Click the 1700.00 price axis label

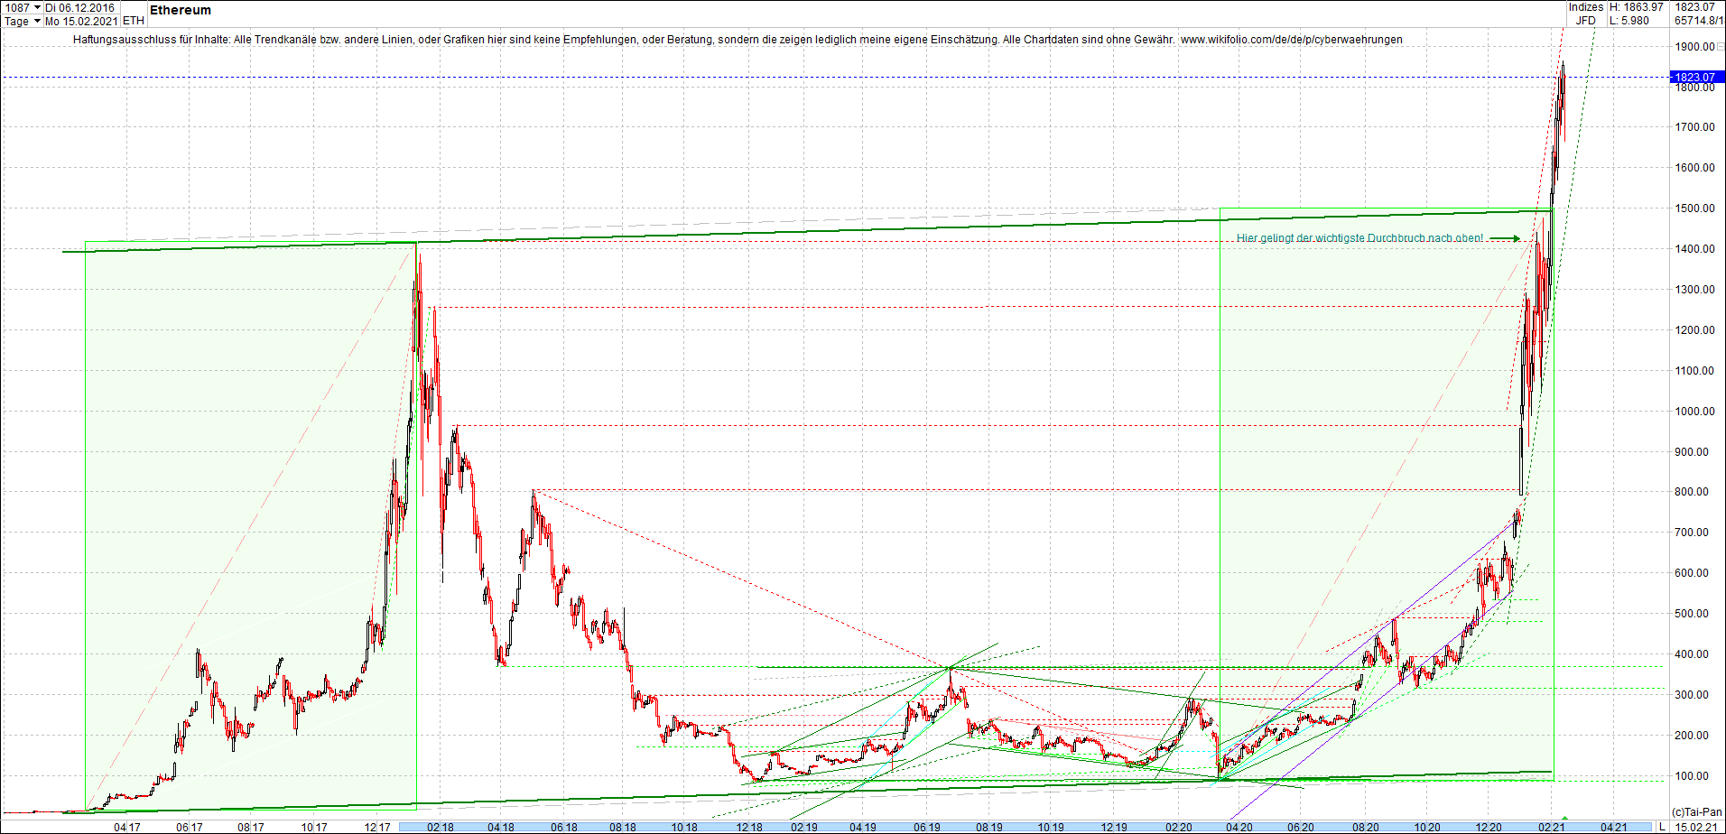[1694, 127]
